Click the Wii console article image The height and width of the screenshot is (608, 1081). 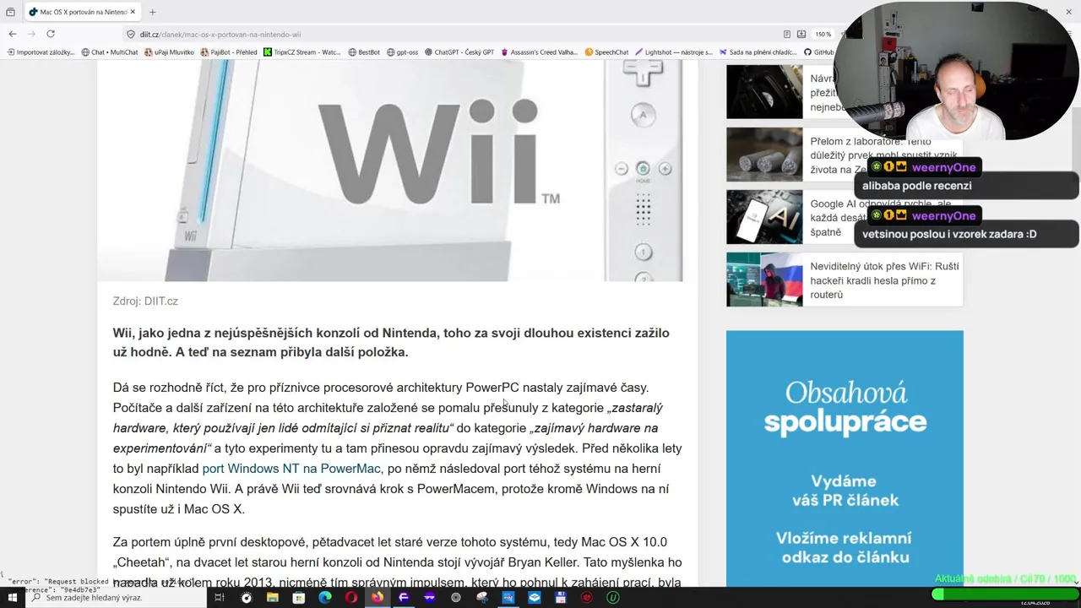[389, 170]
